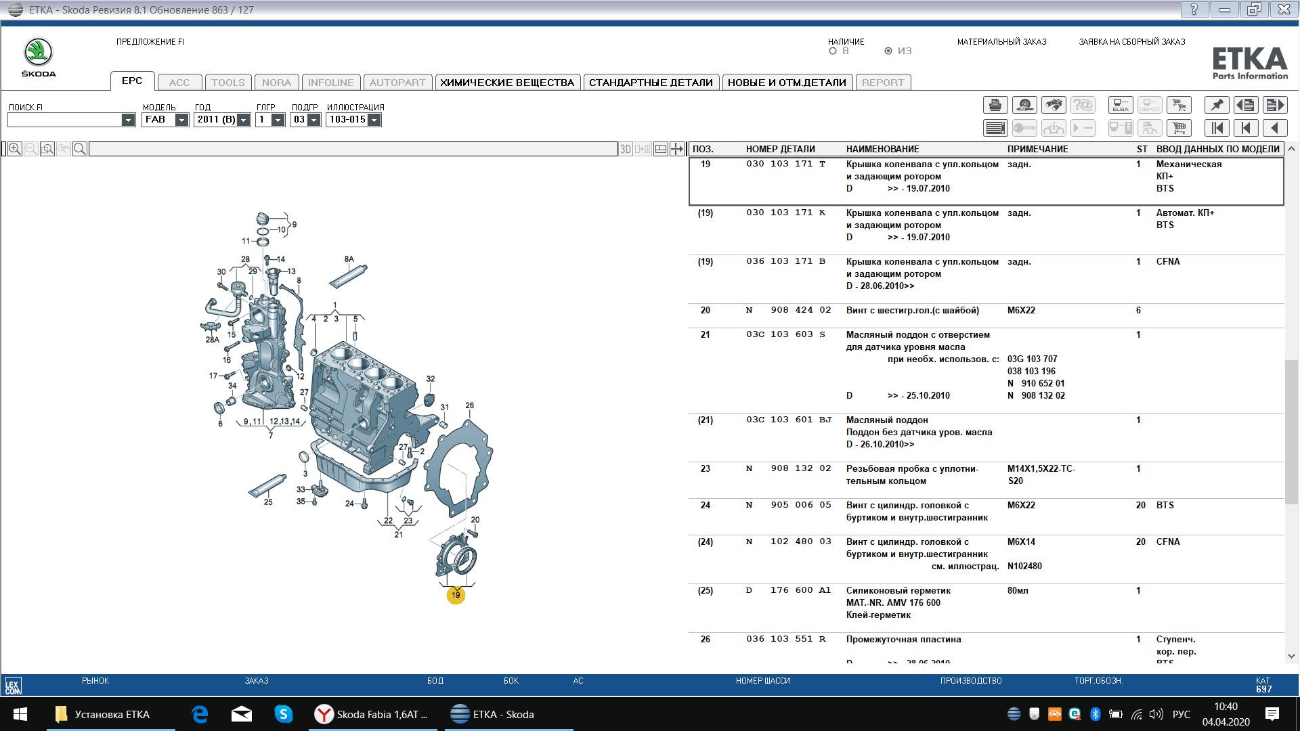The image size is (1300, 731).
Task: Select the 'В' availability radio button
Action: [x=833, y=51]
